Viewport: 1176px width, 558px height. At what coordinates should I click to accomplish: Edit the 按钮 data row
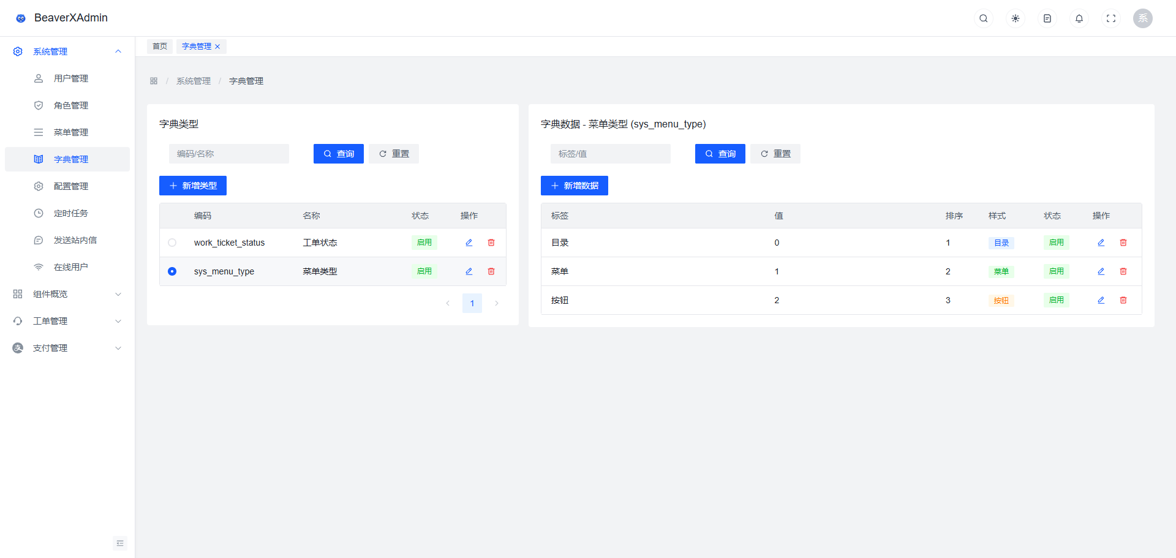pos(1101,300)
